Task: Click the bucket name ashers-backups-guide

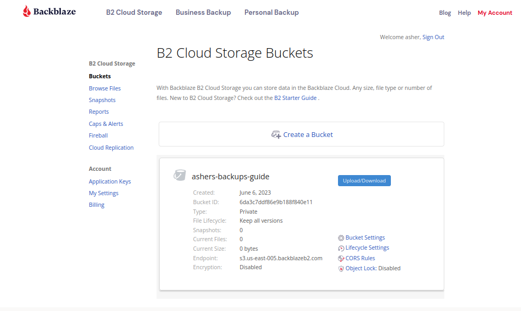Action: pyautogui.click(x=230, y=177)
